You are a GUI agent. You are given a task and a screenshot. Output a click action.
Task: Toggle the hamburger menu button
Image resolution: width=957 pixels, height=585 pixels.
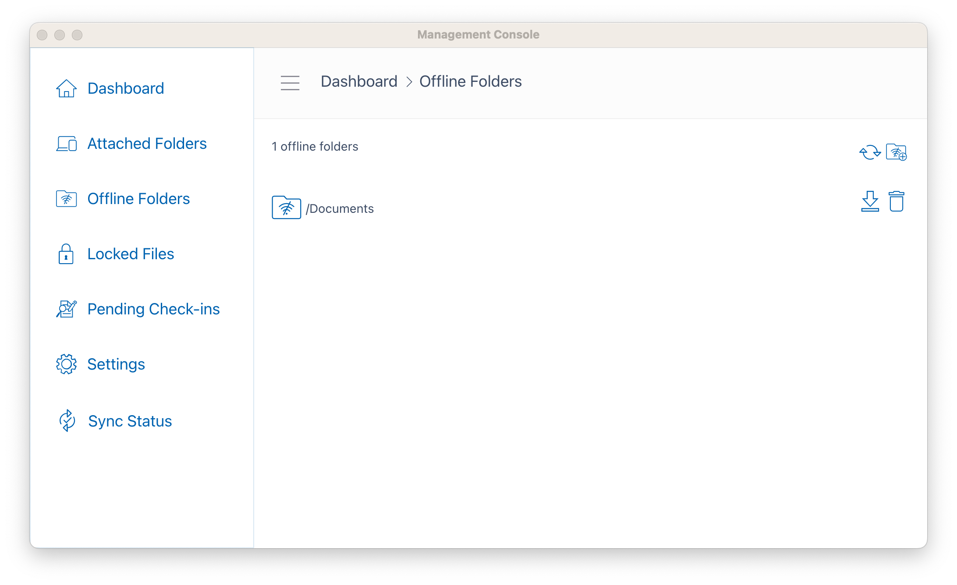coord(290,82)
